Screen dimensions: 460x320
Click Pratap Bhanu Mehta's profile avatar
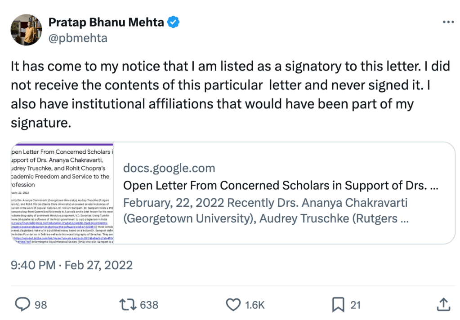(27, 29)
